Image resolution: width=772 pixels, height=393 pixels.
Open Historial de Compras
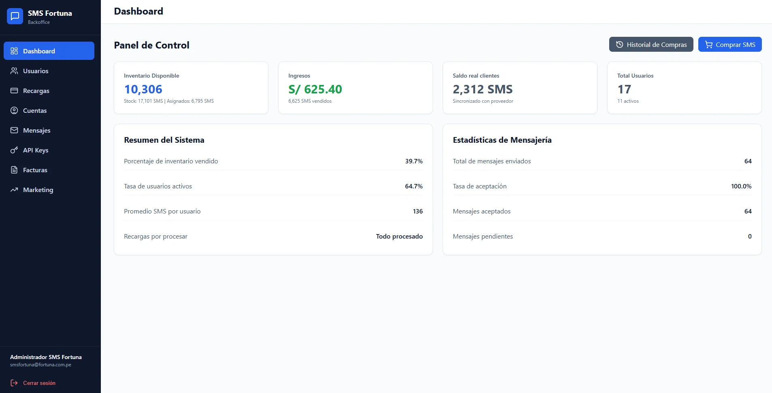click(x=651, y=44)
